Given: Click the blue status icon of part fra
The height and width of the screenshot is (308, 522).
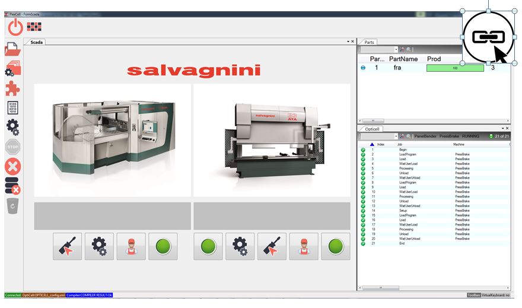Looking at the screenshot, I should (363, 68).
